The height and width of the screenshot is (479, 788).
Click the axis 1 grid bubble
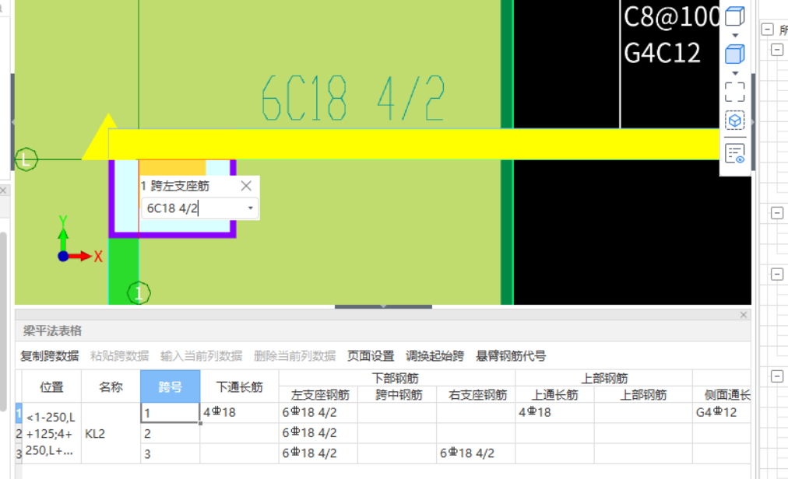pos(139,292)
